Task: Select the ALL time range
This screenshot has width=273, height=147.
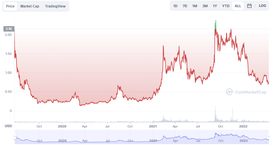Action: 238,6
